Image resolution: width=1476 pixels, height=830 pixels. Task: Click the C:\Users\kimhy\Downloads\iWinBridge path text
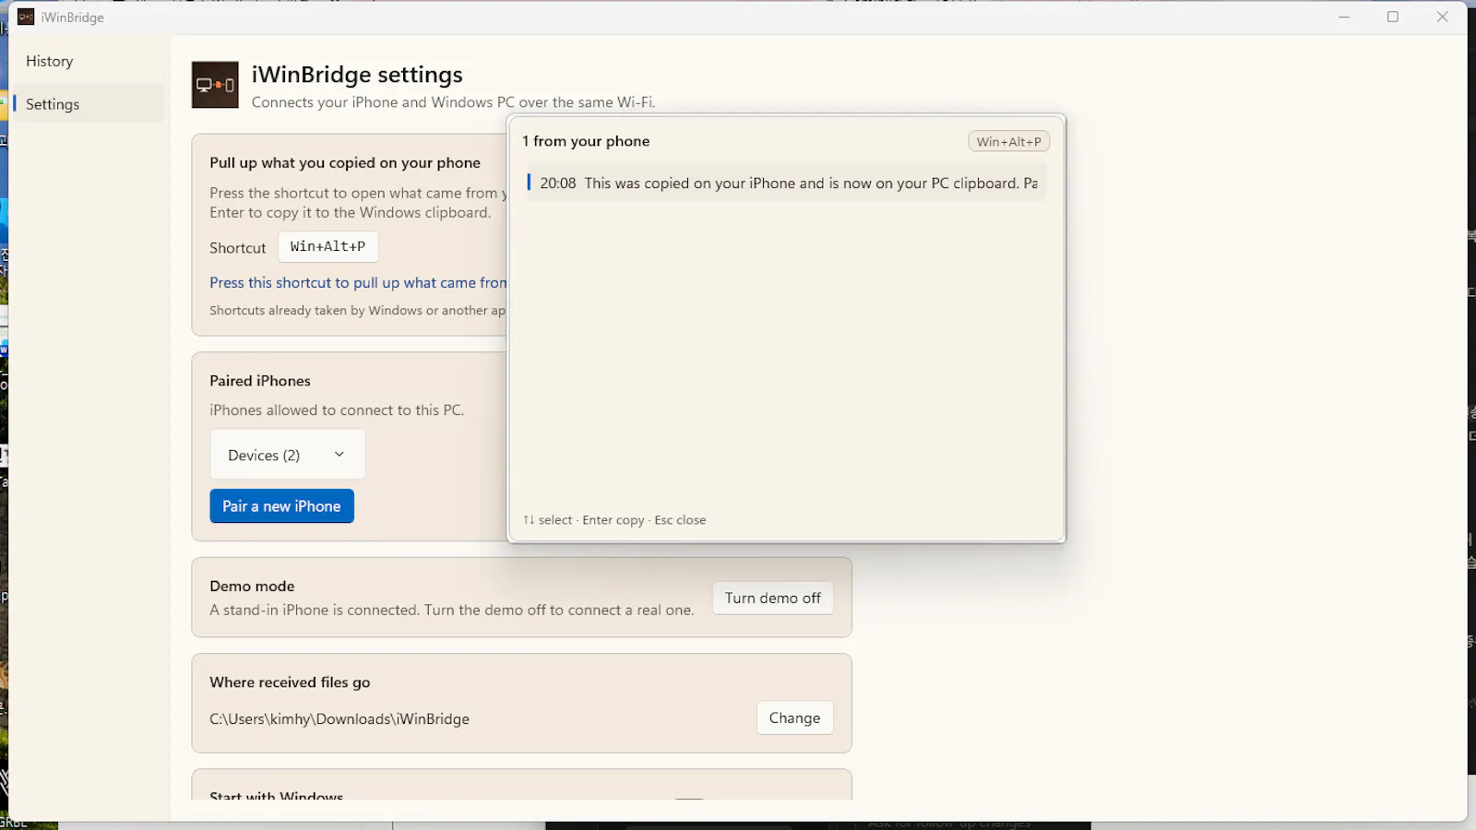[x=339, y=718]
